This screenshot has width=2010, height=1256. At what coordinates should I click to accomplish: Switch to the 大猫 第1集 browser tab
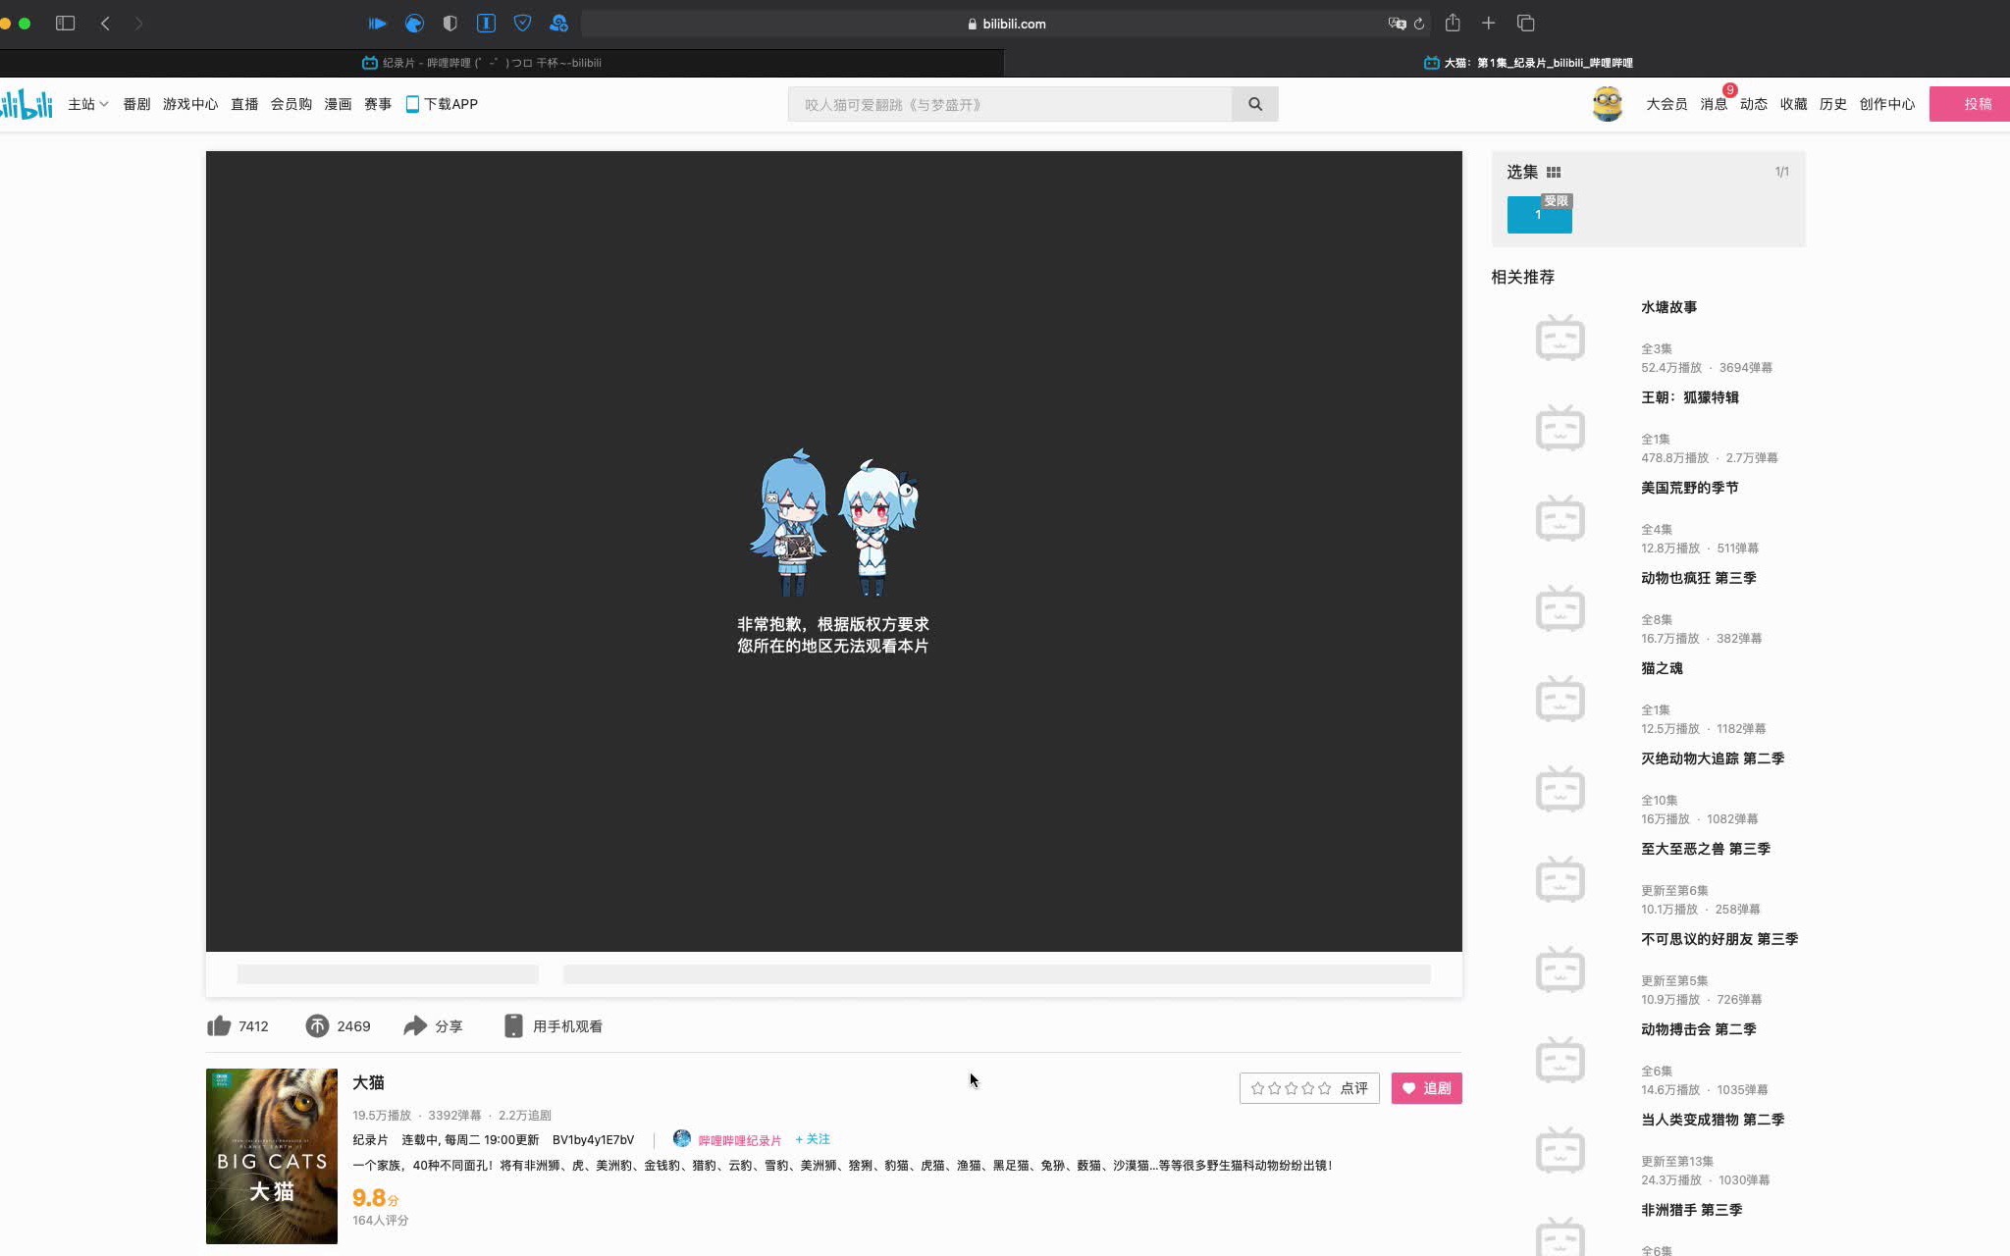click(1507, 63)
